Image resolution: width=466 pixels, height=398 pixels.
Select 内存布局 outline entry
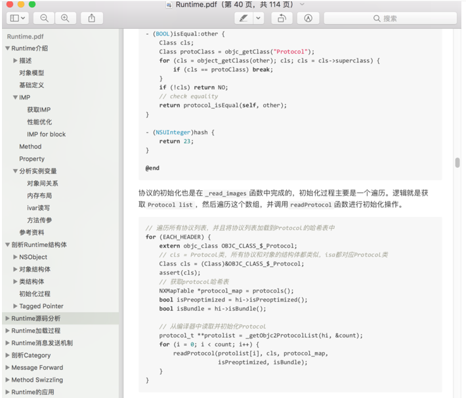click(x=39, y=195)
